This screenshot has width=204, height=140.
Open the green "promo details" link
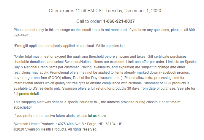tap(30, 94)
